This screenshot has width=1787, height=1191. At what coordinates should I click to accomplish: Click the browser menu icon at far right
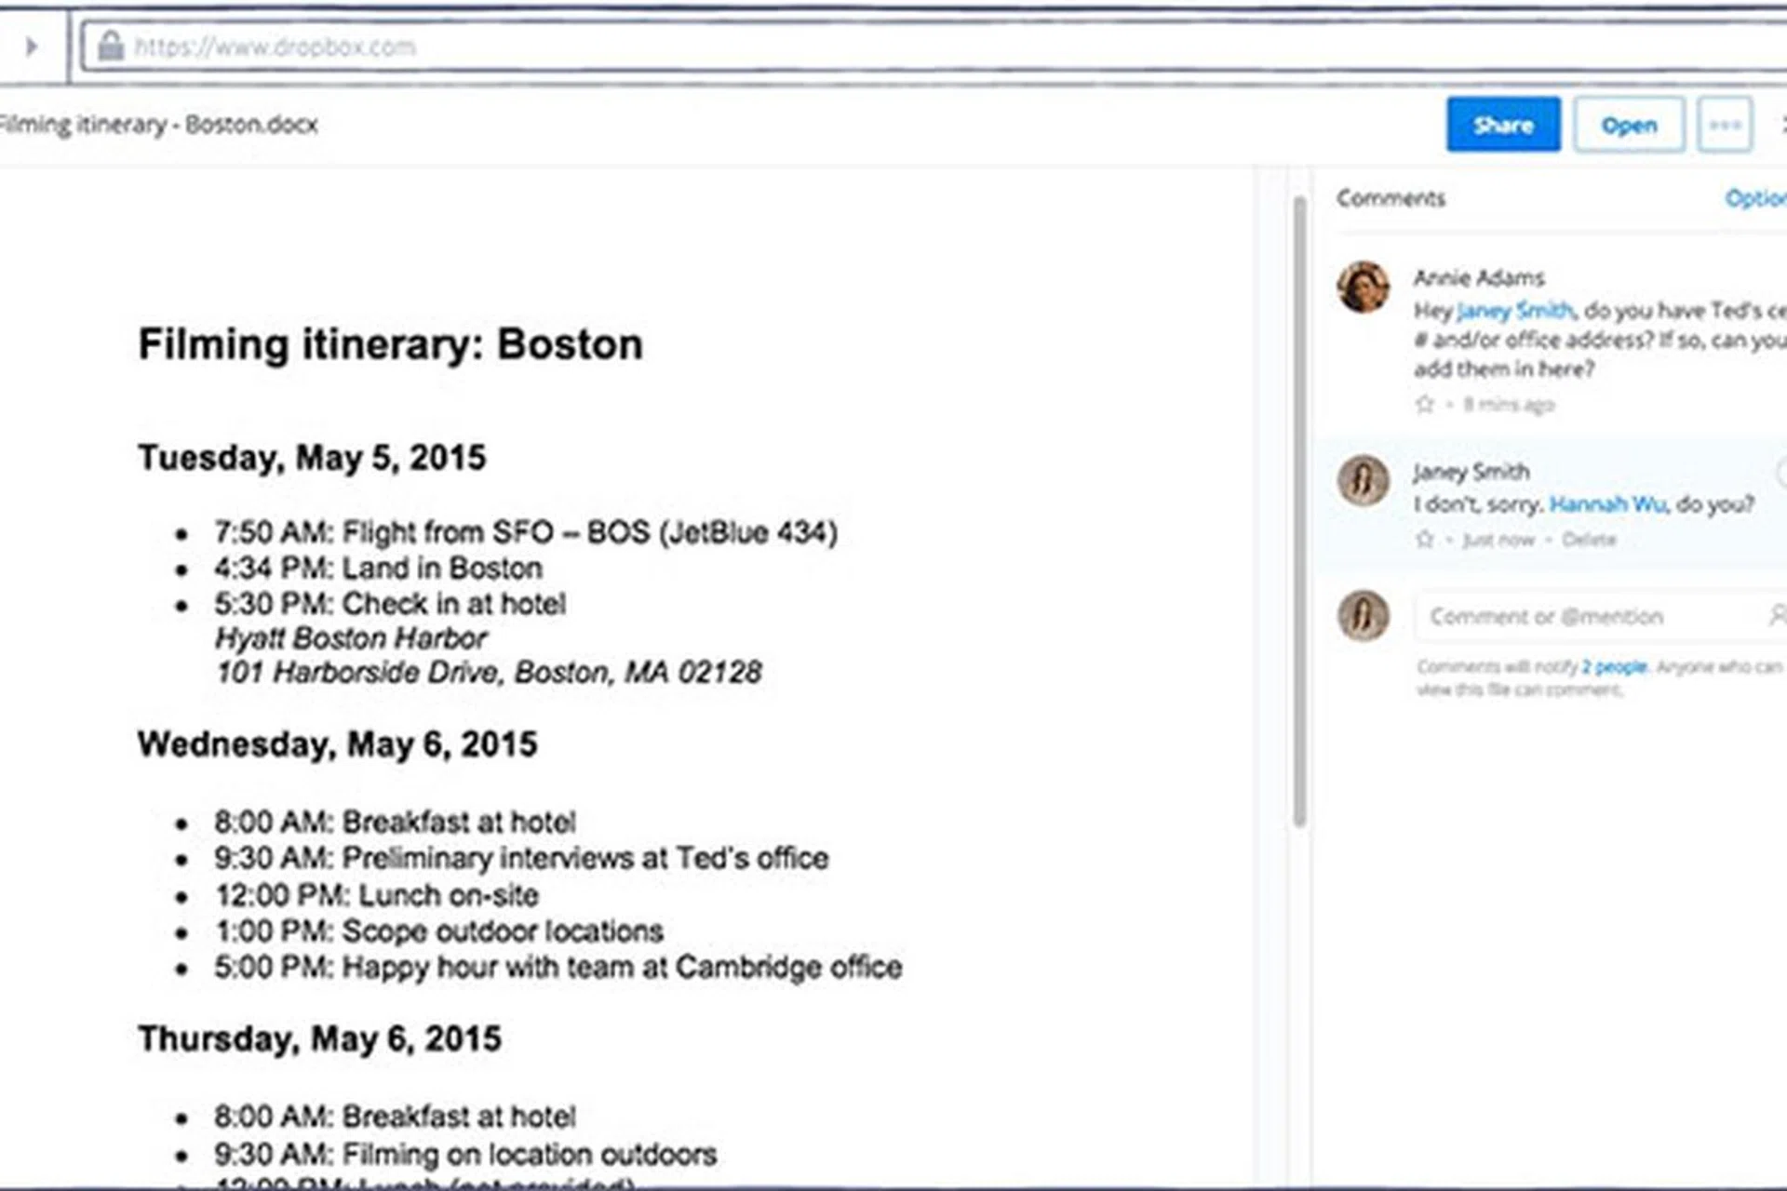click(1784, 125)
